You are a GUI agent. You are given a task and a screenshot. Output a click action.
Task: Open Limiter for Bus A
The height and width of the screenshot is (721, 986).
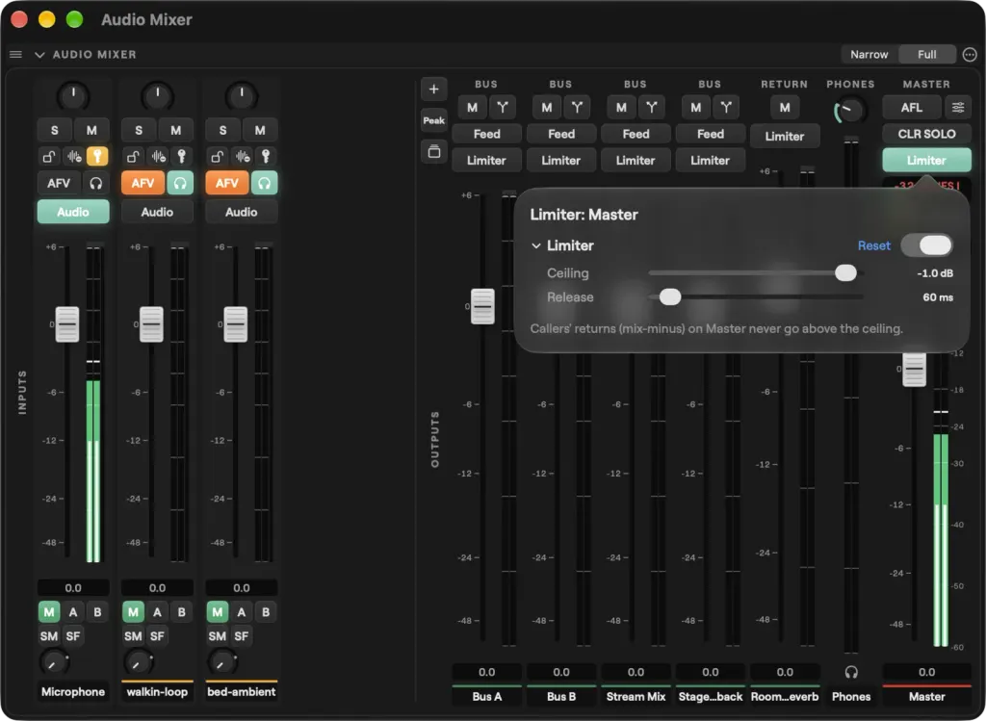(x=486, y=161)
